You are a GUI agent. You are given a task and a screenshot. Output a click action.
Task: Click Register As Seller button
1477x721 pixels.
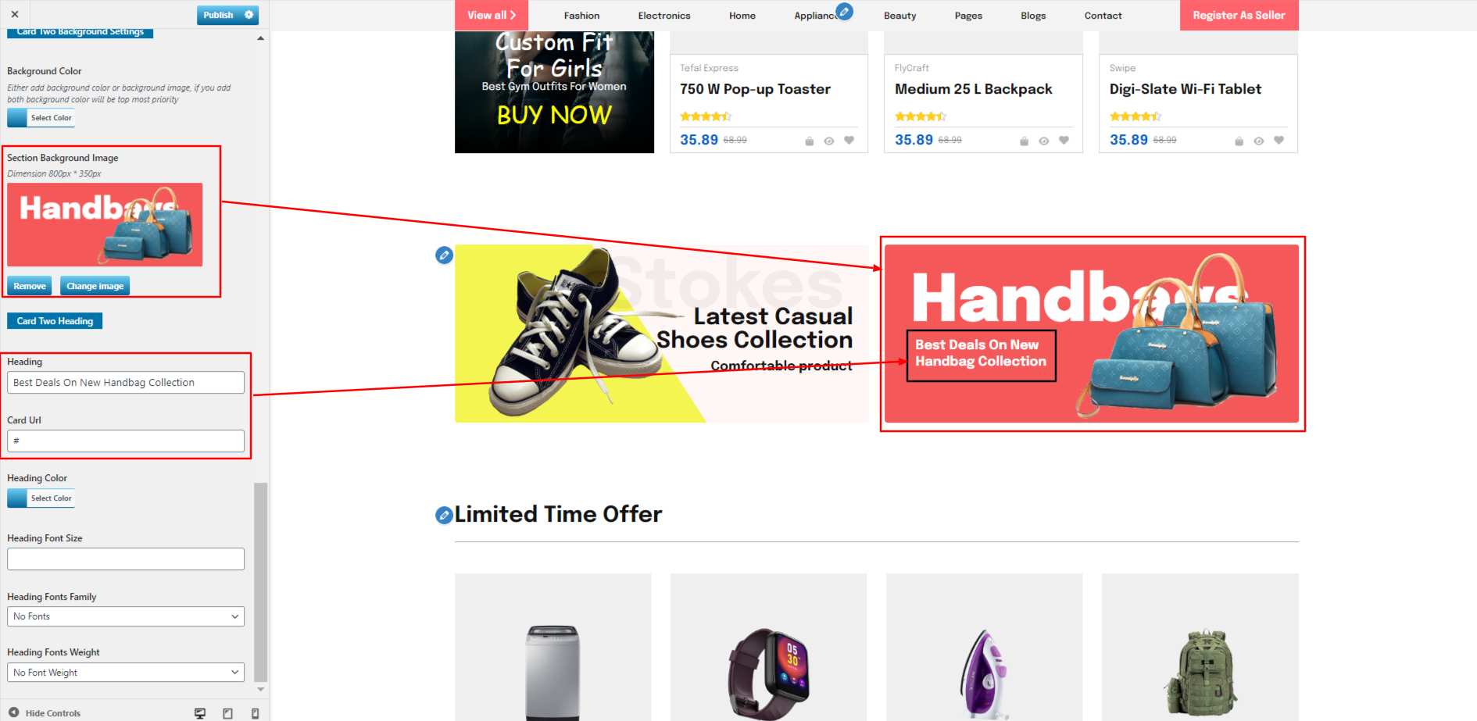point(1239,16)
